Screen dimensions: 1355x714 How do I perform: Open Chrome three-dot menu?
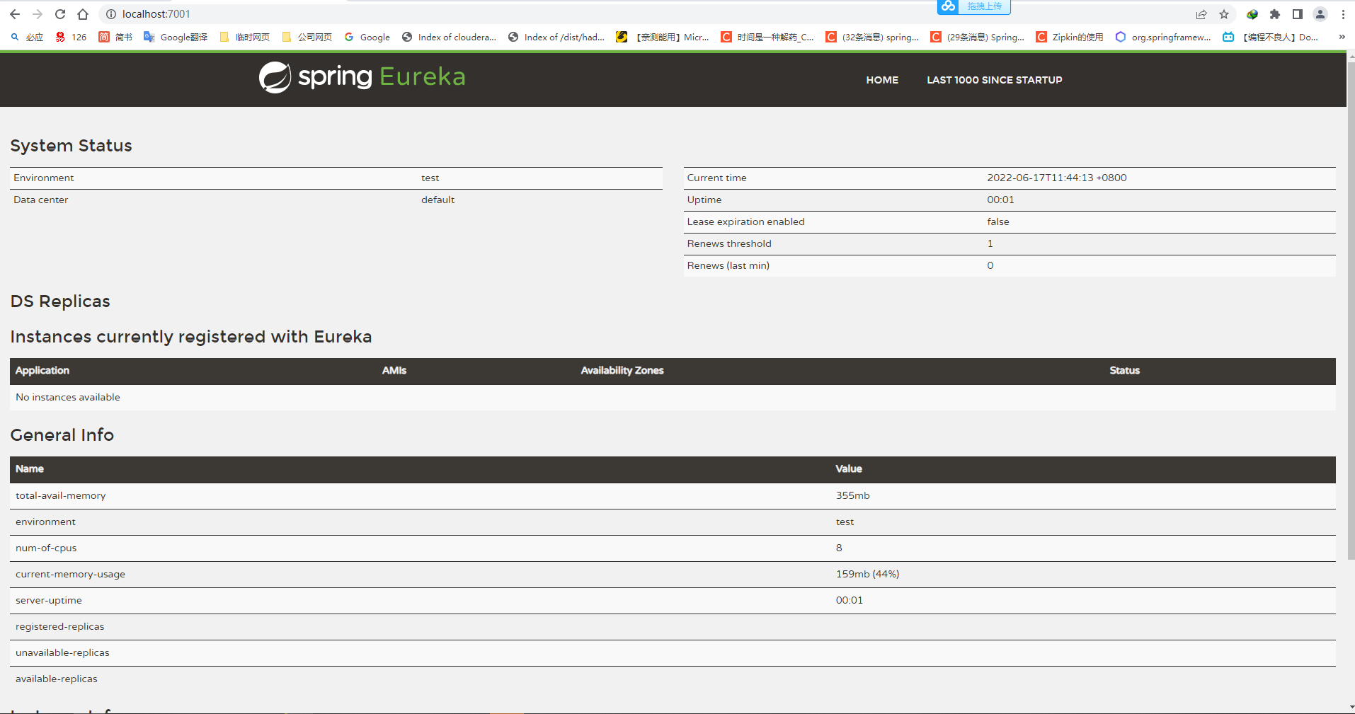point(1343,14)
